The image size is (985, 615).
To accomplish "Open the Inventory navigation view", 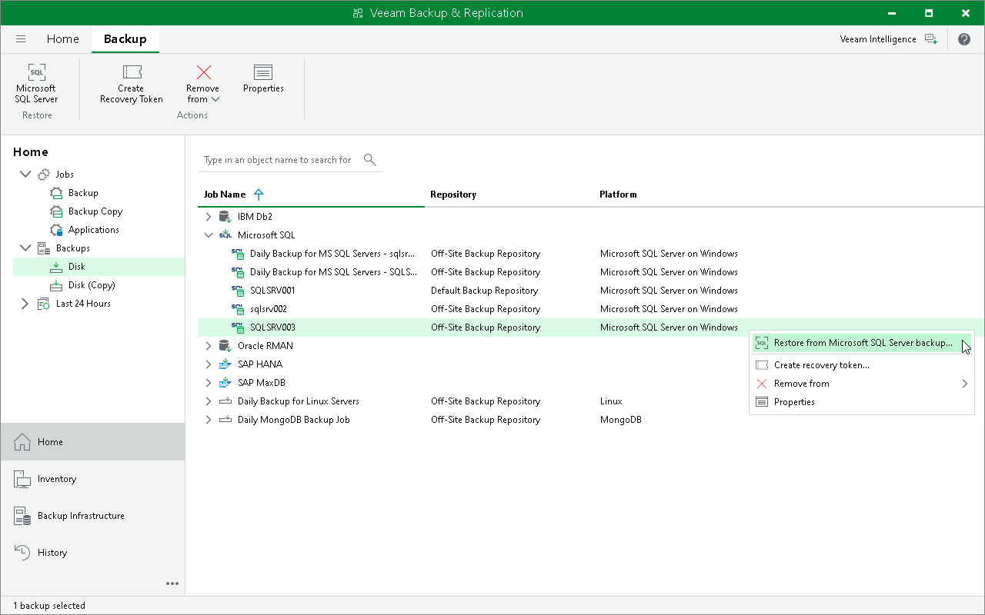I will [x=92, y=479].
